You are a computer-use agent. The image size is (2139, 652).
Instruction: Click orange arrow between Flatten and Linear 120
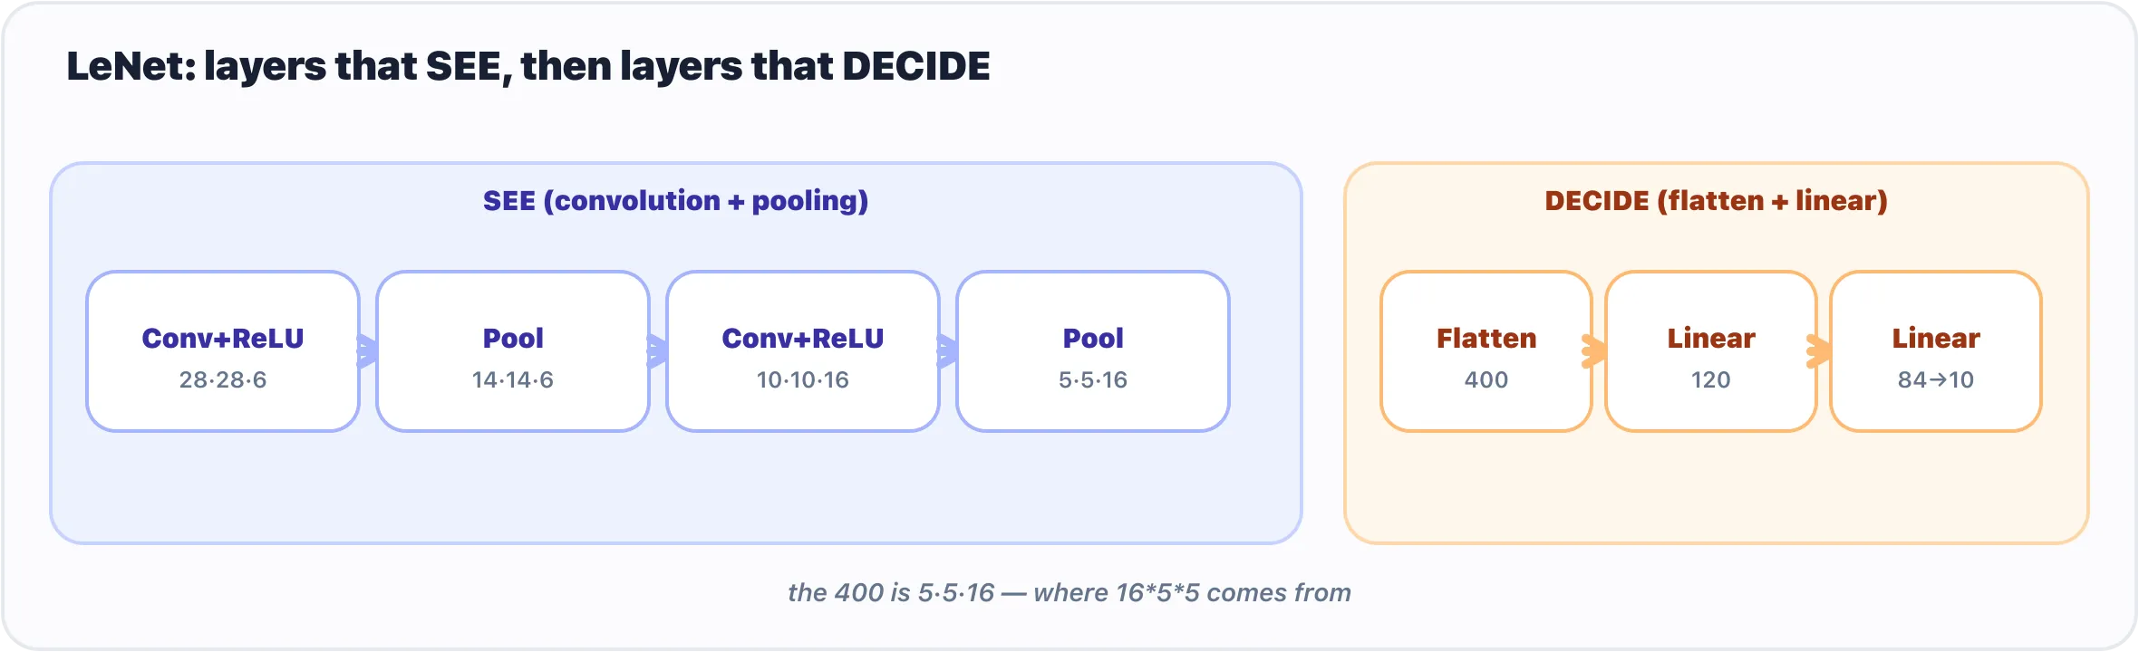(x=1595, y=351)
